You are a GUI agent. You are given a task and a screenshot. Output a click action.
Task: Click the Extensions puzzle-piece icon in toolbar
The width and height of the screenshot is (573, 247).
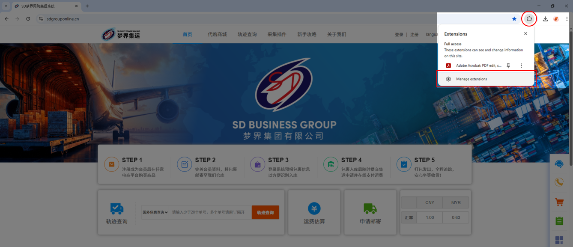point(529,19)
